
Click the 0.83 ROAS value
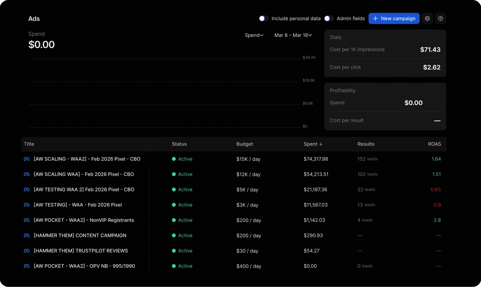point(436,189)
